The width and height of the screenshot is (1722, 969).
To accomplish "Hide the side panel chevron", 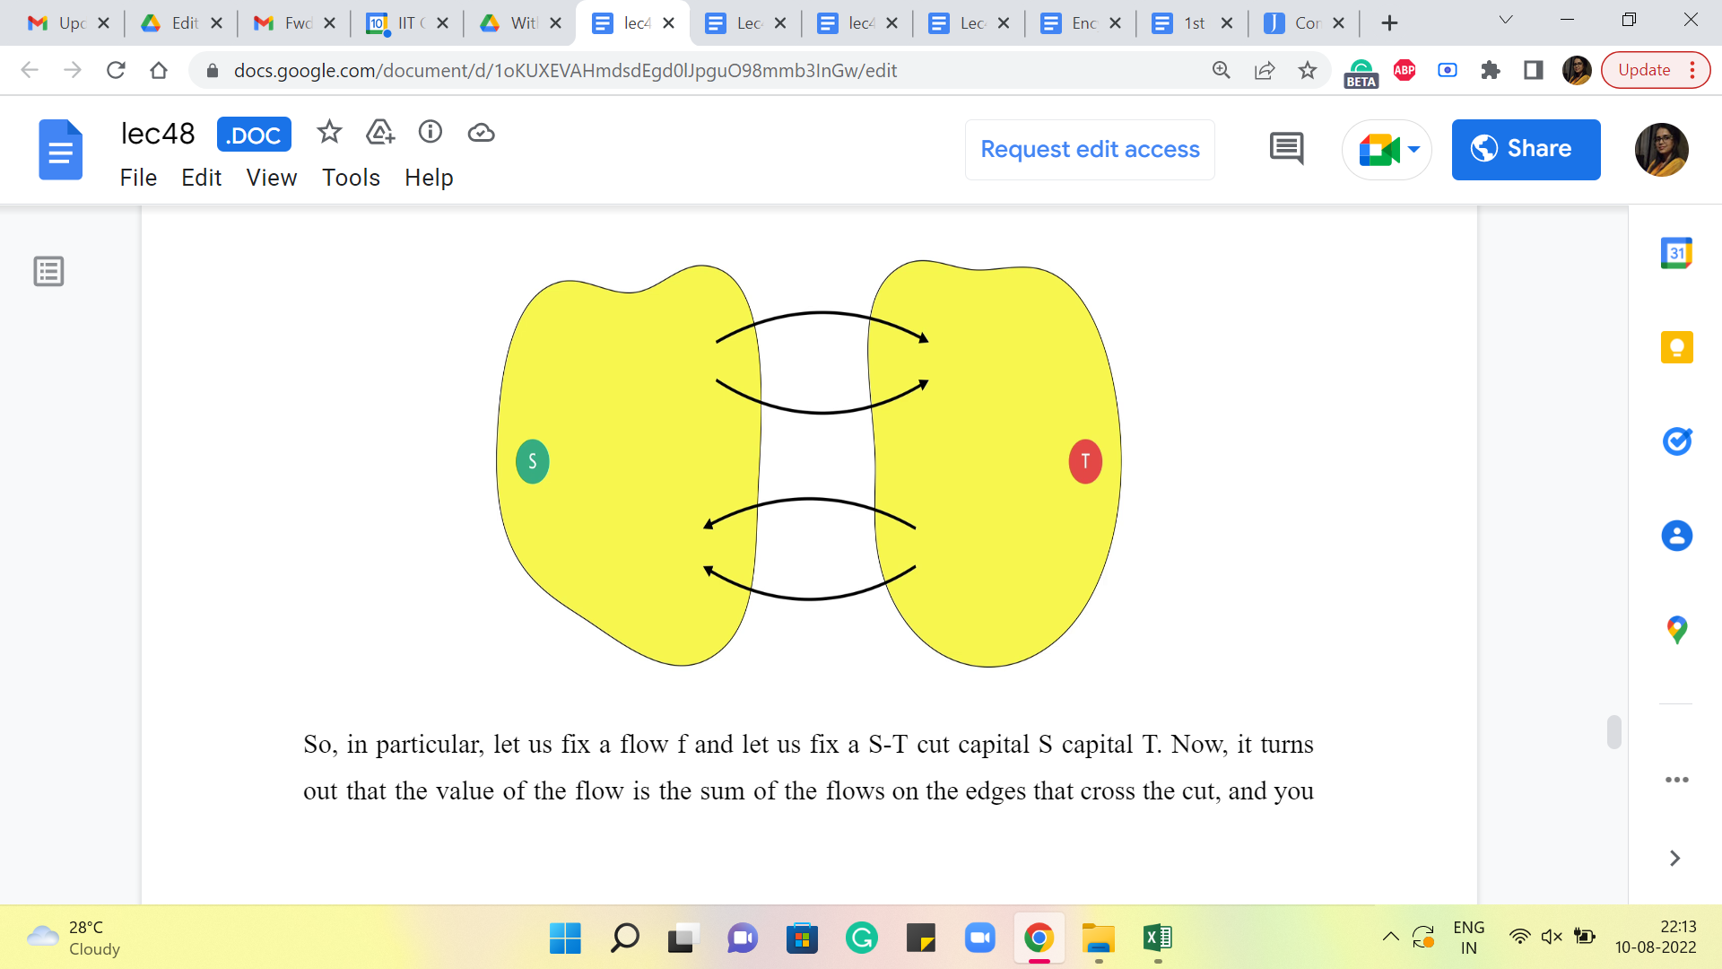I will [x=1674, y=859].
